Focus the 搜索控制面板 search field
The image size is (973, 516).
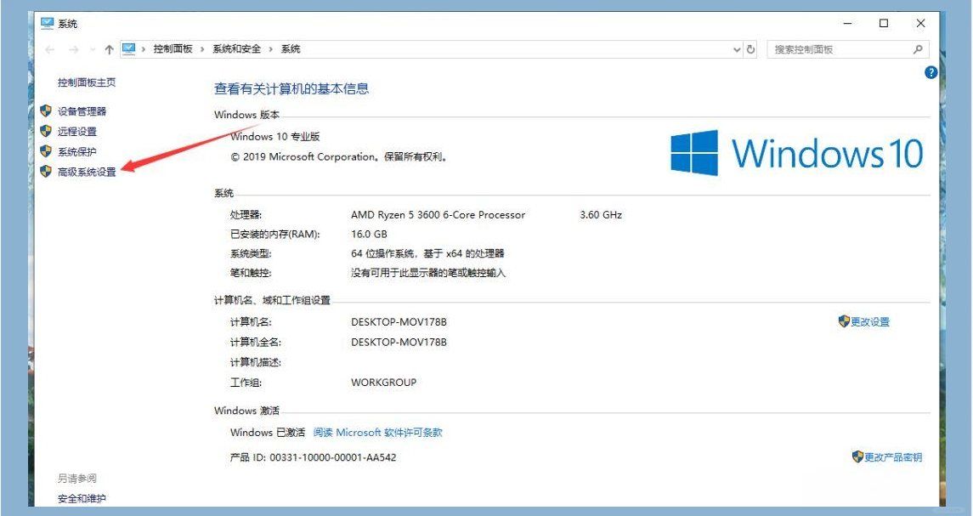click(x=848, y=49)
